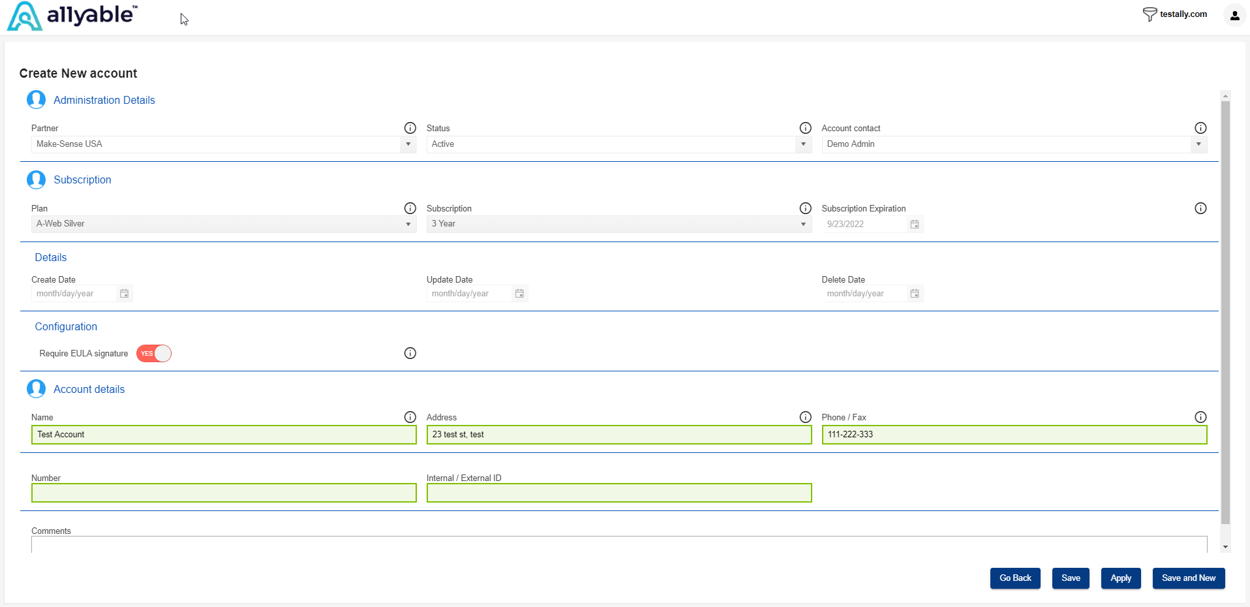
Task: Click the info icon next to Partner
Action: coord(410,128)
